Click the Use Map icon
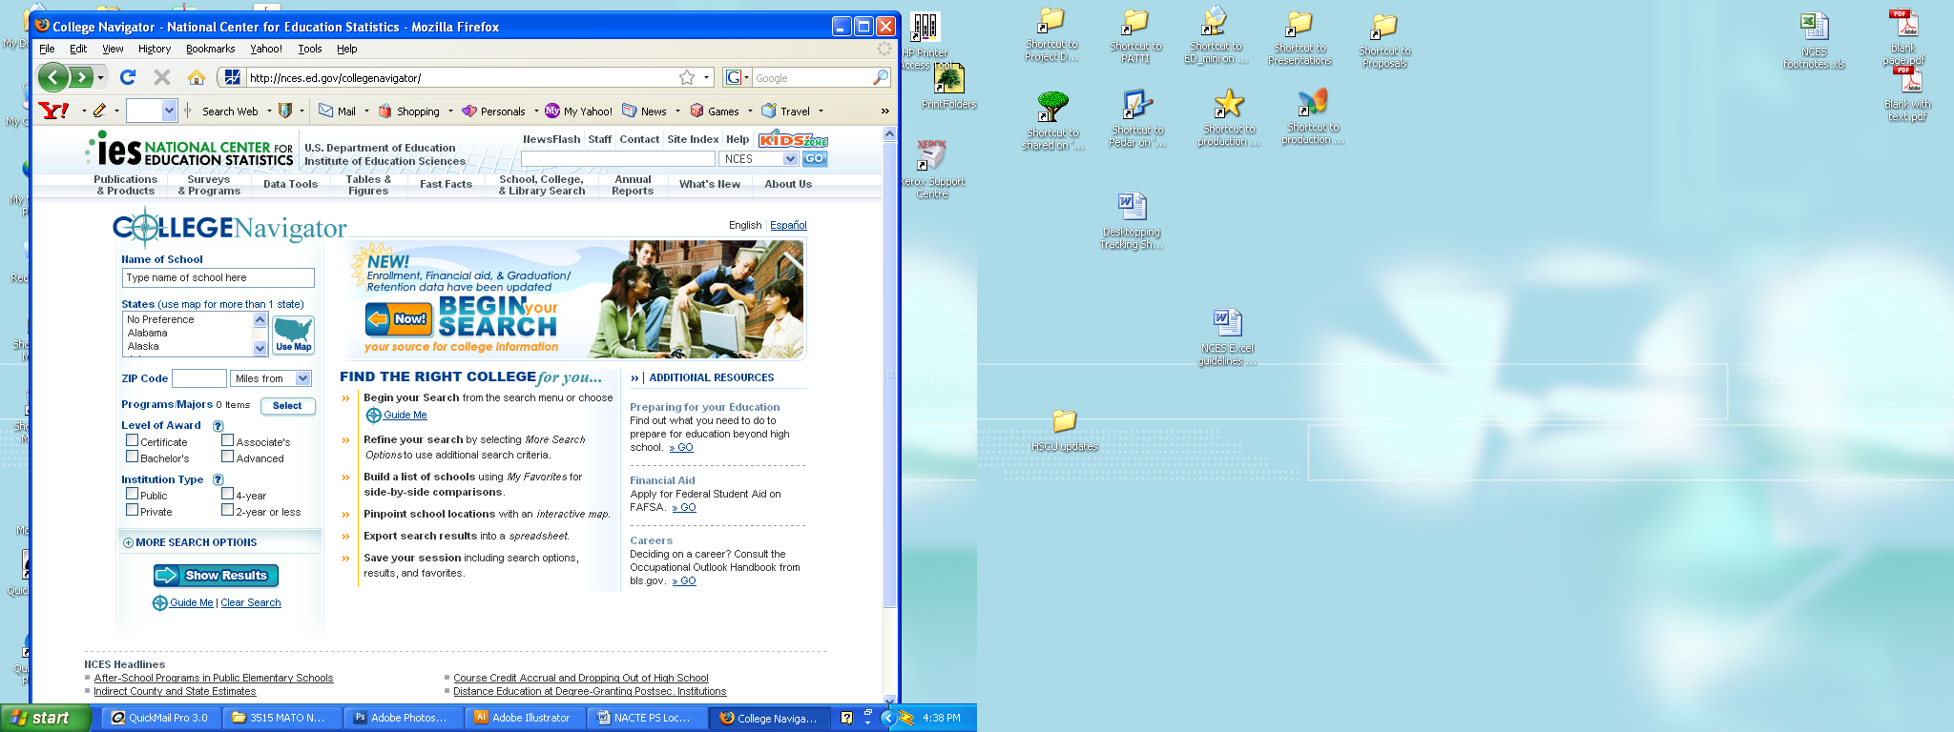 293,335
